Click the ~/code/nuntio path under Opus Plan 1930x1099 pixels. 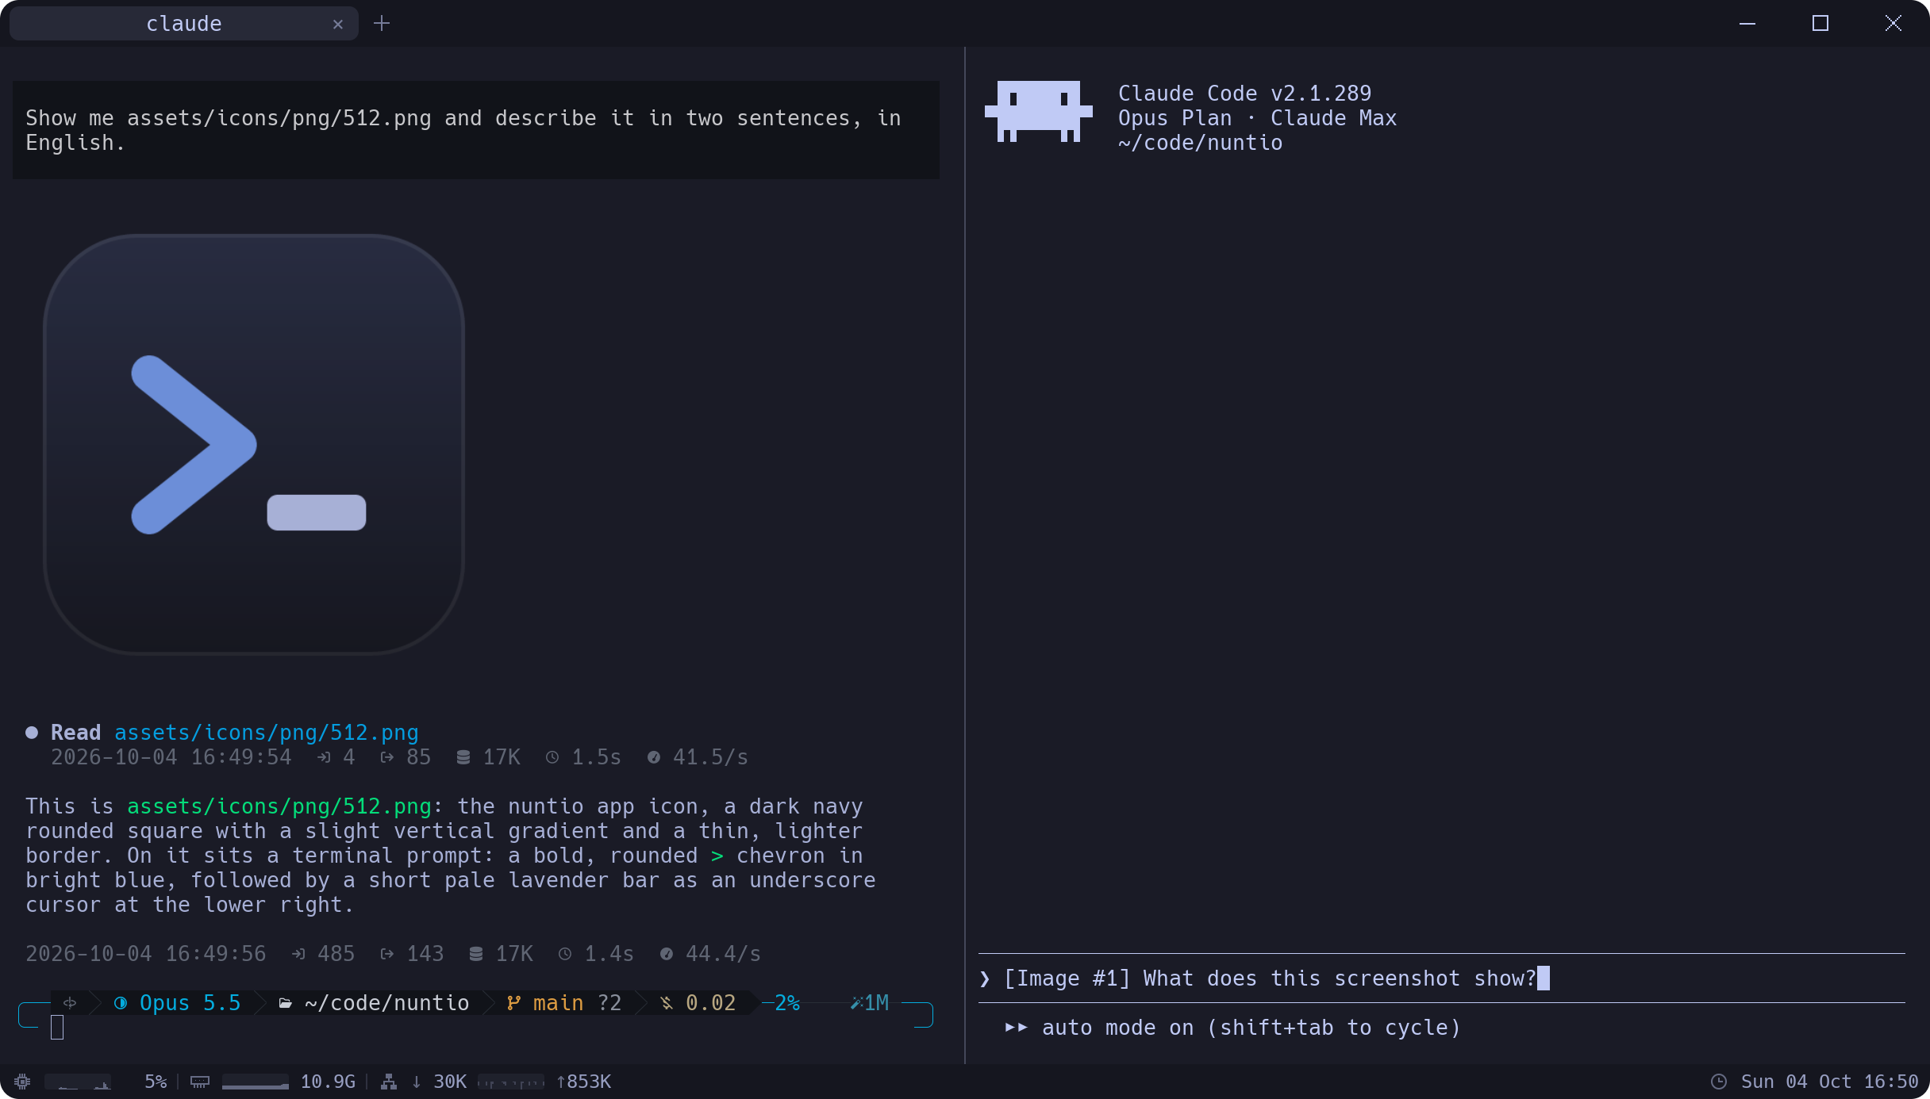pyautogui.click(x=1200, y=143)
